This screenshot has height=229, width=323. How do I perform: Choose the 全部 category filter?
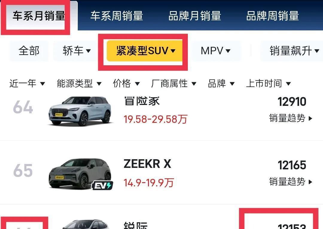pyautogui.click(x=29, y=51)
